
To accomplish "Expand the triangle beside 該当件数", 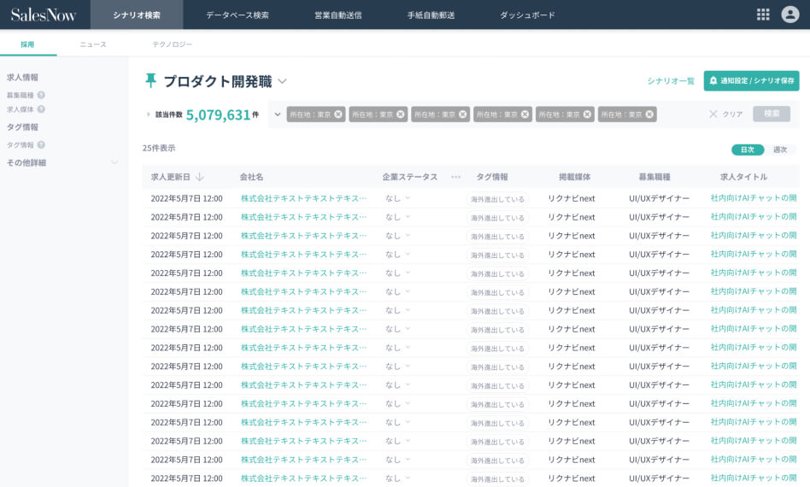I will tap(149, 114).
